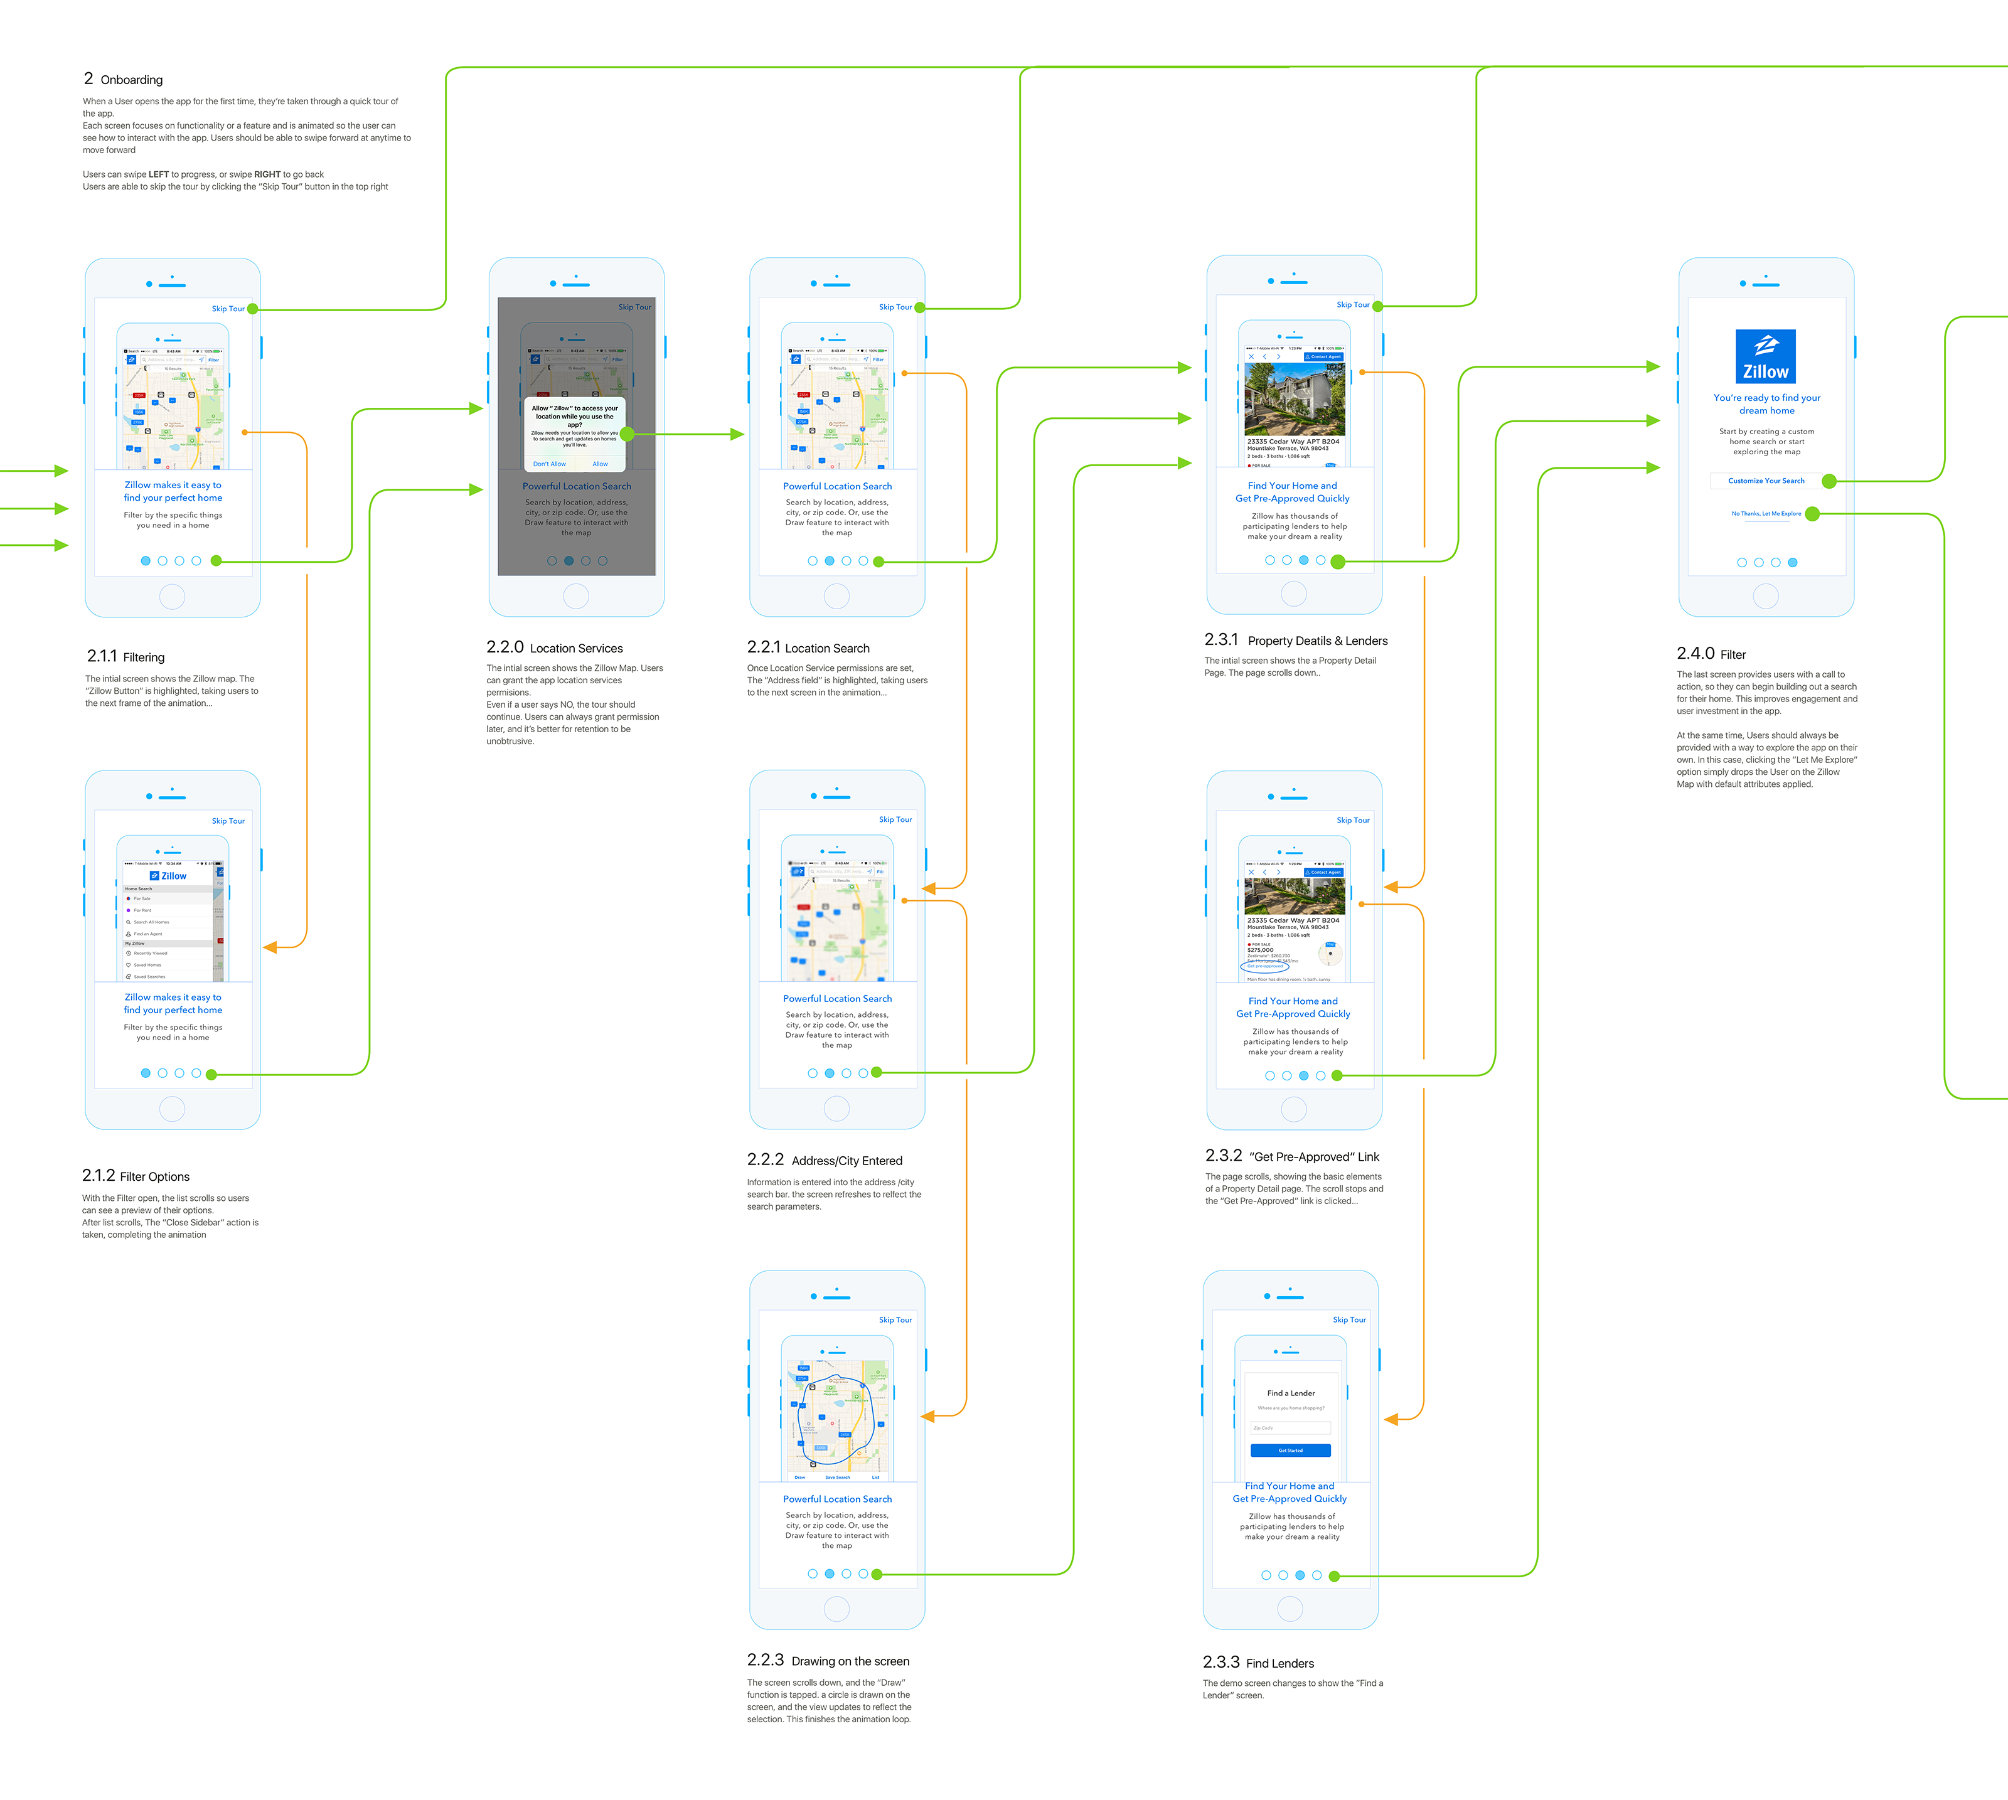
Task: Click Skip Tour on the 2.1.2 Filter Options screen
Action: [228, 821]
